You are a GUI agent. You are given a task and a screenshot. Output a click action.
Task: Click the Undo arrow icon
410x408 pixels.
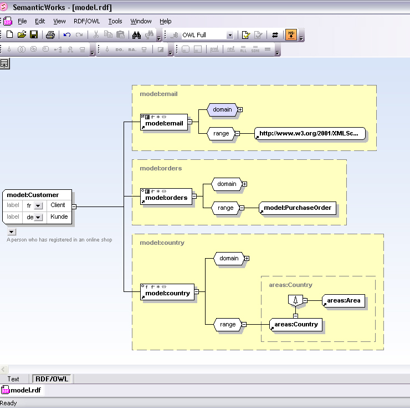tap(67, 35)
